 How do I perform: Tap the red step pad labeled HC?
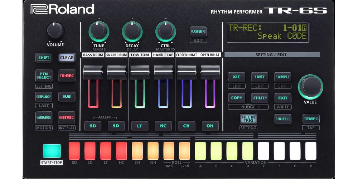pyautogui.click(x=121, y=151)
